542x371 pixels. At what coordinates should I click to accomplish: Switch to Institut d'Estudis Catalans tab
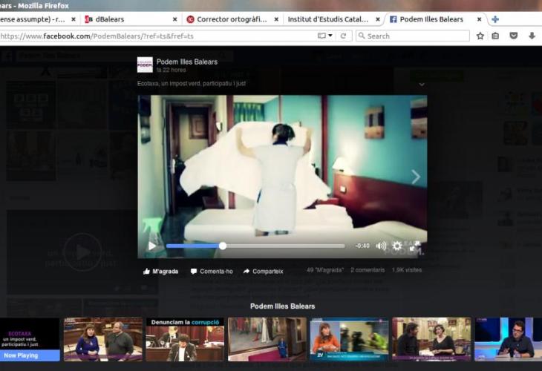[x=332, y=19]
